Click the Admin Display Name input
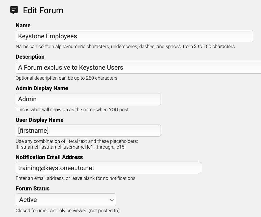 click(88, 99)
